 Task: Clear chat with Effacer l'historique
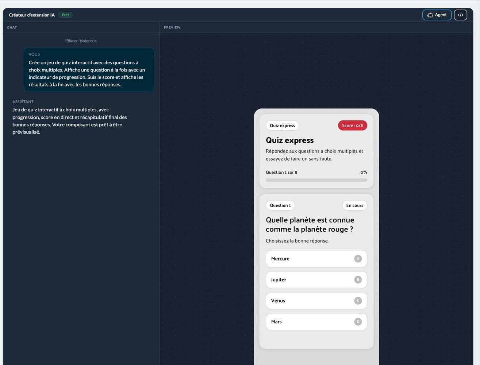point(81,41)
